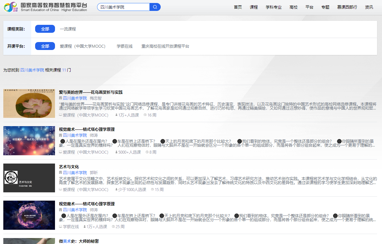Navigate to 慕课西部行 page
The image size is (382, 244).
tap(347, 7)
